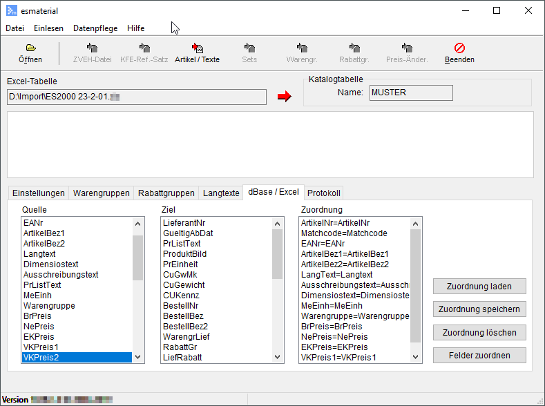Click the Ziel list scroll up arrow
The height and width of the screenshot is (406, 545).
[x=278, y=224]
